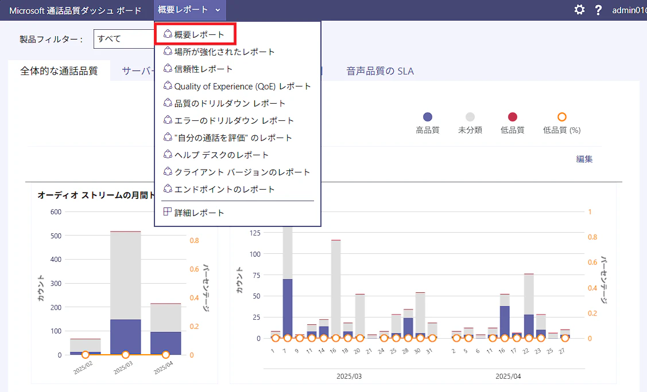Click the icon beside 品質のドリルダウン レポート

click(x=168, y=103)
